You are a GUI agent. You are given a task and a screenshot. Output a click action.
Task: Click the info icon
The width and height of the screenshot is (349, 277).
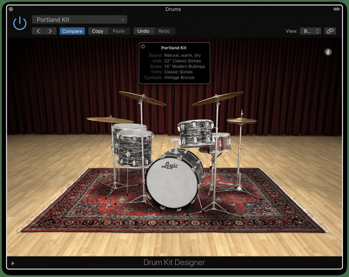[328, 52]
